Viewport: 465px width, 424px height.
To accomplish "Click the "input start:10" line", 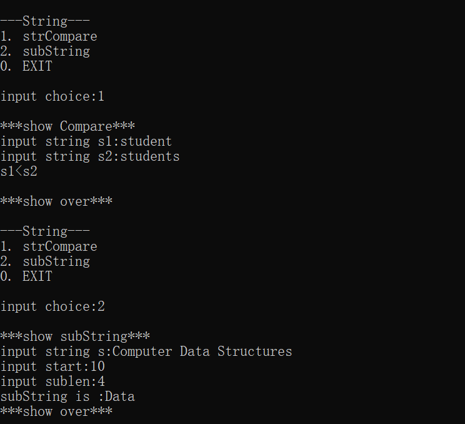I will (x=52, y=366).
